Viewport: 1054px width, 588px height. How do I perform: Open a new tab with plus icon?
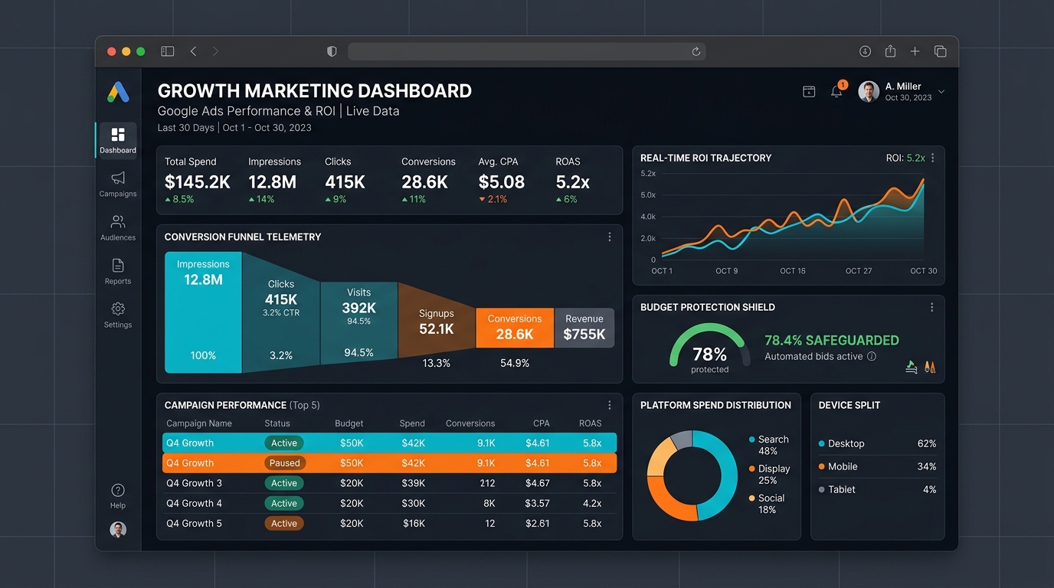coord(915,51)
